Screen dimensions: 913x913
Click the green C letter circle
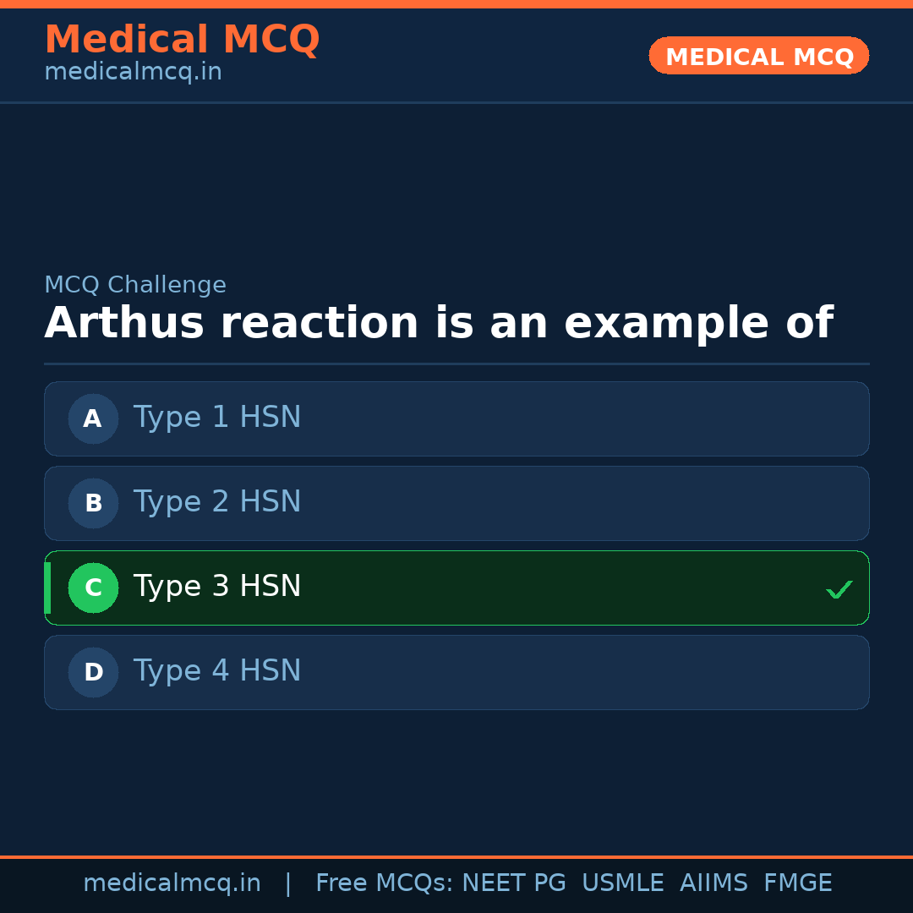(x=93, y=588)
